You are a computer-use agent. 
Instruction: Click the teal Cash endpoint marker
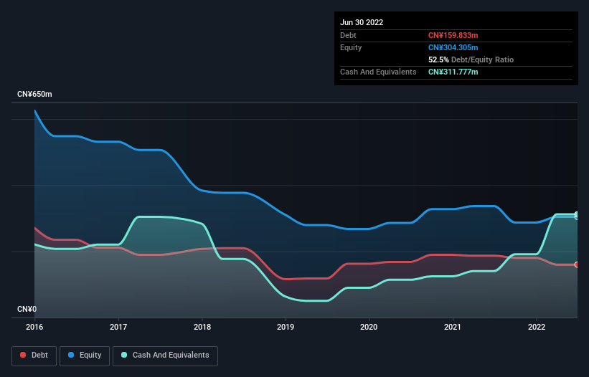(577, 214)
